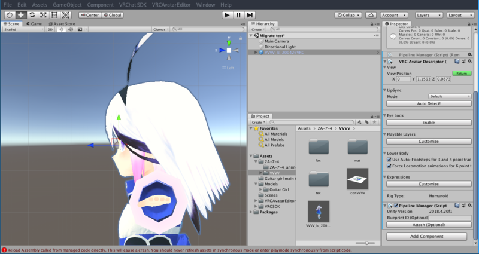The width and height of the screenshot is (479, 254).
Task: Select the Rect transform tool
Action: tap(54, 15)
